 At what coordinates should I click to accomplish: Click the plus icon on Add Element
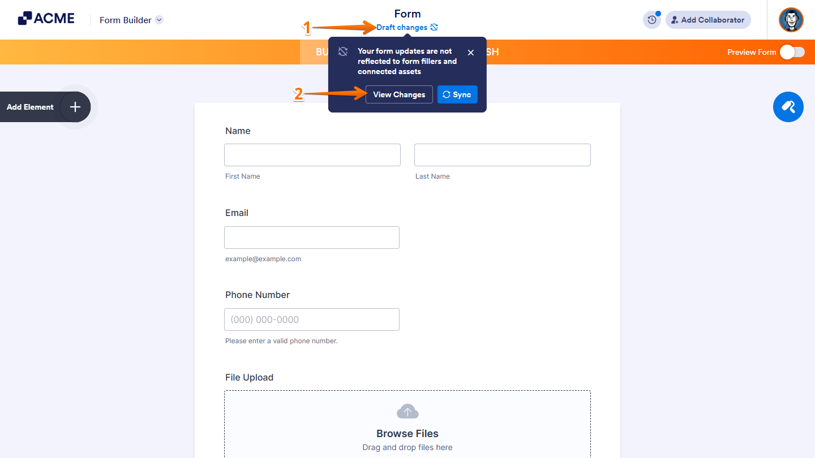click(x=74, y=106)
